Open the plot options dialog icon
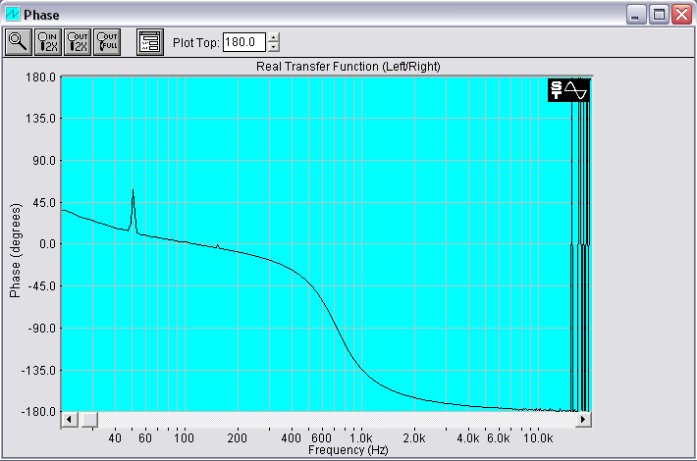The height and width of the screenshot is (461, 697). [149, 41]
